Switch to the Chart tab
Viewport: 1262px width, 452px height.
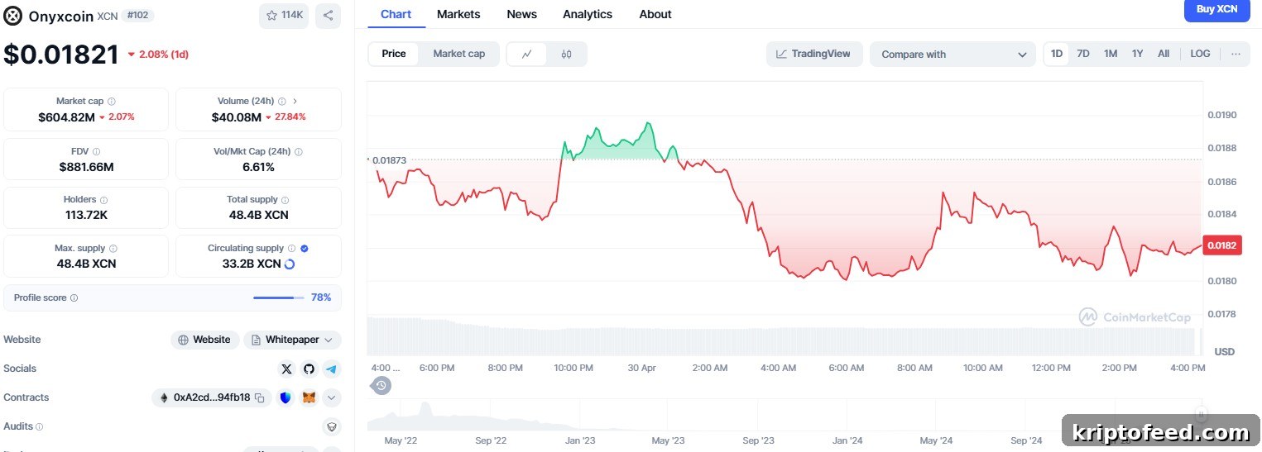(x=396, y=14)
